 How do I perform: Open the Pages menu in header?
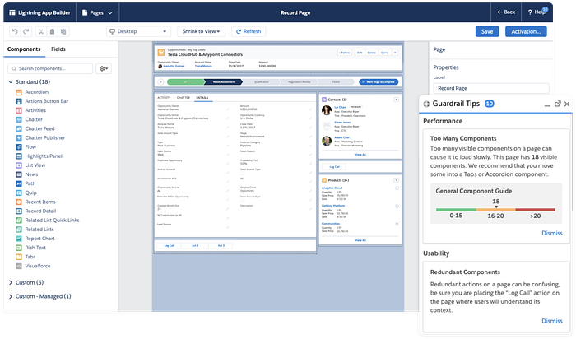pos(102,12)
